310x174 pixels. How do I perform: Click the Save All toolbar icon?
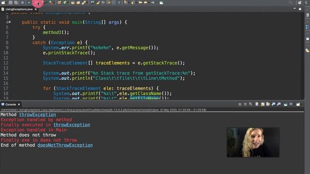click(16, 2)
